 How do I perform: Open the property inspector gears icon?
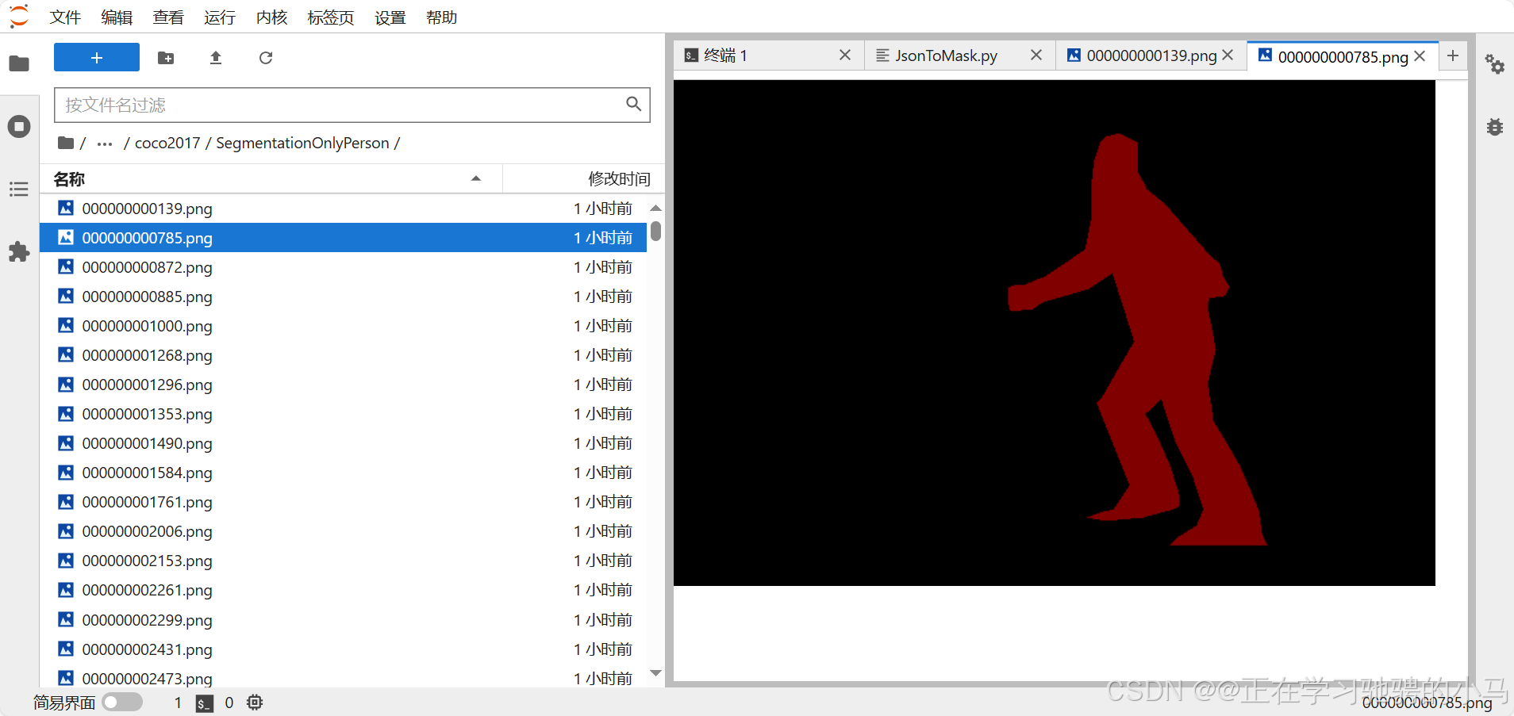pyautogui.click(x=1495, y=63)
